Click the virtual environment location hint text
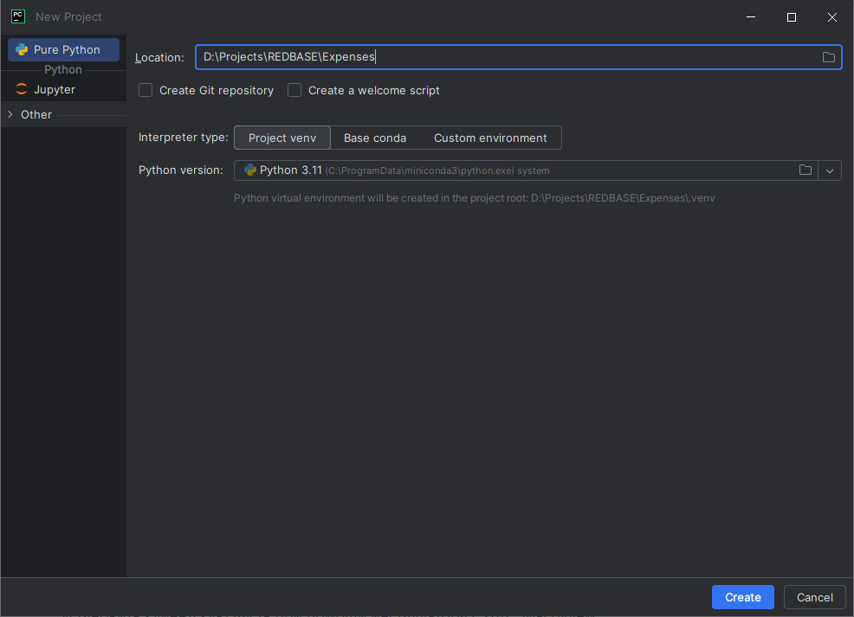The height and width of the screenshot is (617, 854). coord(474,198)
